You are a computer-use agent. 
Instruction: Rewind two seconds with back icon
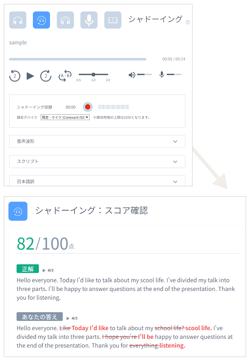pos(15,76)
